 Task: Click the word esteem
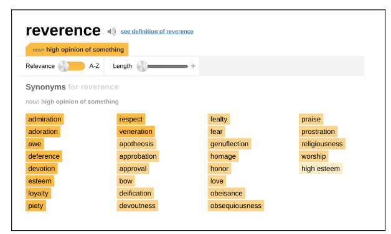(x=40, y=181)
